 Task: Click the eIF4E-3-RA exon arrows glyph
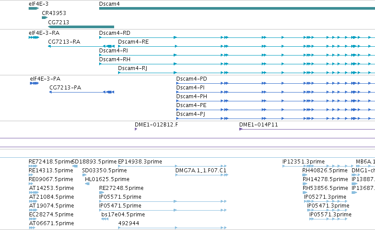pos(34,37)
